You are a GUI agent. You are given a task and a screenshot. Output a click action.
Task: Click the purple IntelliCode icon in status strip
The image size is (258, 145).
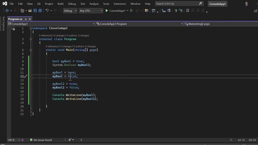(23, 140)
